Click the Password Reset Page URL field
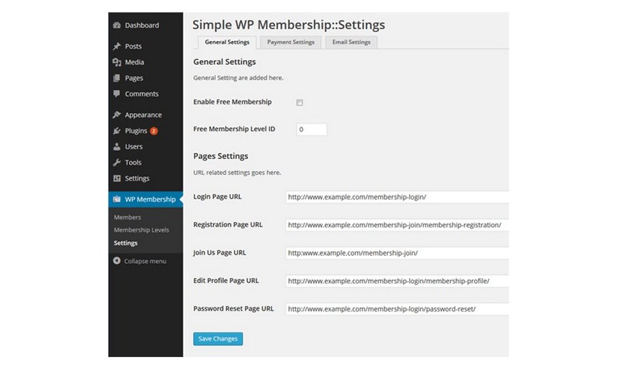This screenshot has width=617, height=370. tap(397, 309)
